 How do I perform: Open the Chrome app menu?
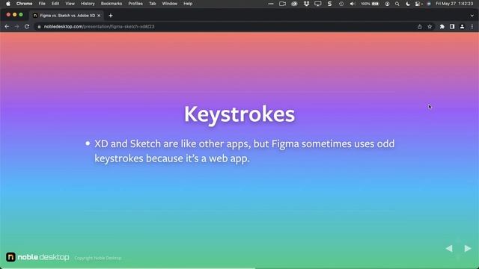point(24,4)
